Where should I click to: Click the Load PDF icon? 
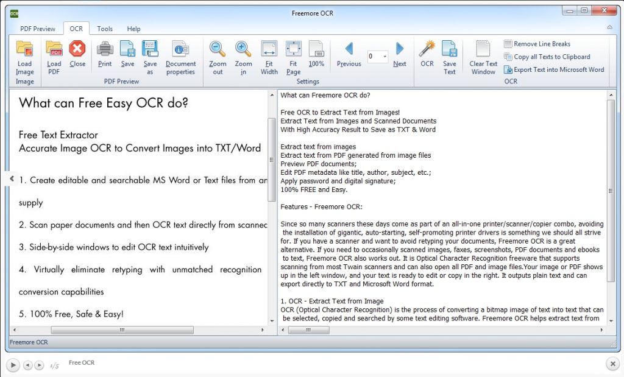(x=54, y=49)
